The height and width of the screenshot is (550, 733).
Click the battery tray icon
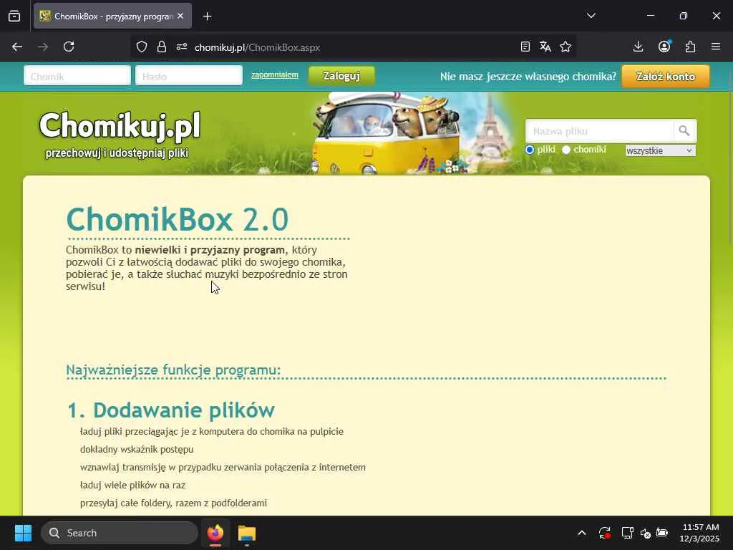[662, 533]
